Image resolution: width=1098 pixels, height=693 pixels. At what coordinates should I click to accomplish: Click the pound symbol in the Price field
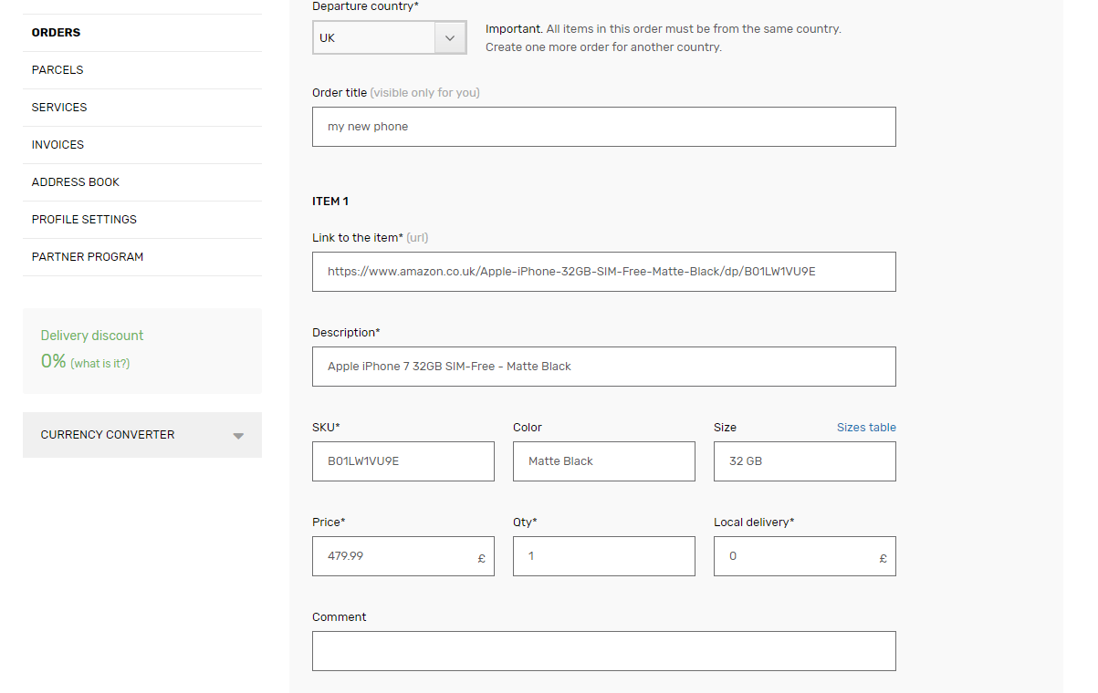(x=482, y=558)
